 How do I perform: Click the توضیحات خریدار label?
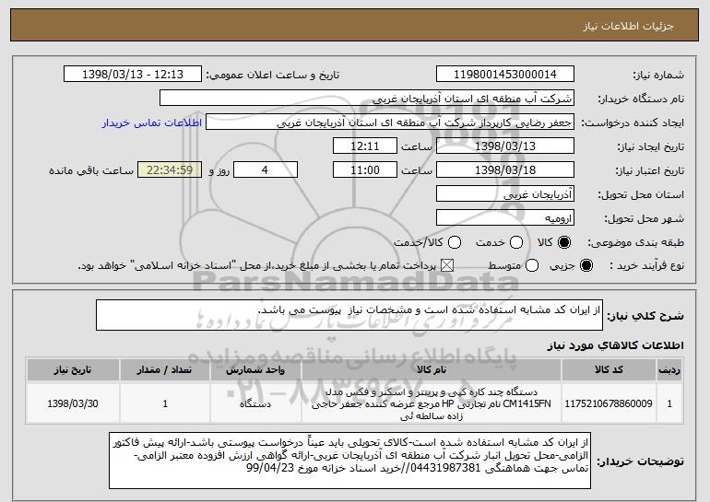point(640,461)
